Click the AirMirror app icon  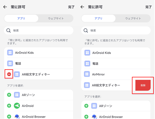[x=87, y=74]
